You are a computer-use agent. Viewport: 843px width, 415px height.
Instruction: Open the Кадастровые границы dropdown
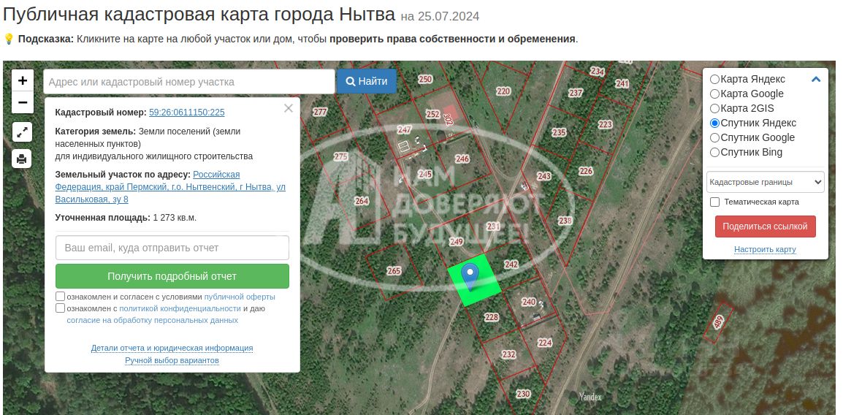point(765,182)
